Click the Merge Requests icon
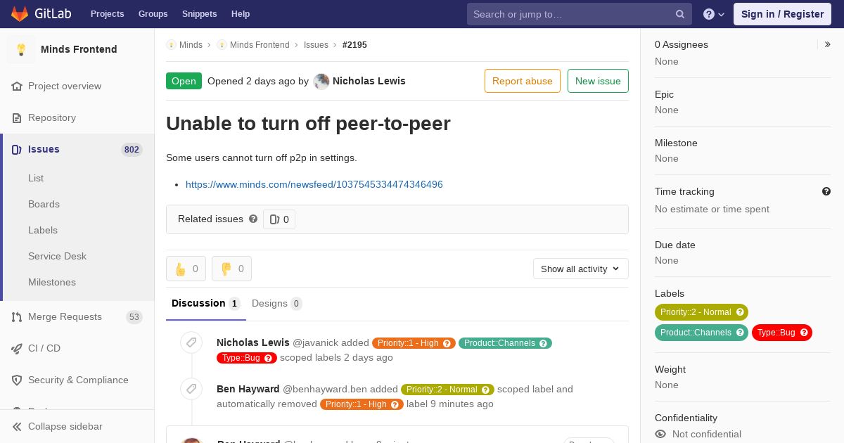The image size is (844, 443). tap(17, 316)
